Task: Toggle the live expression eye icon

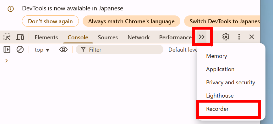Action: 63,50
